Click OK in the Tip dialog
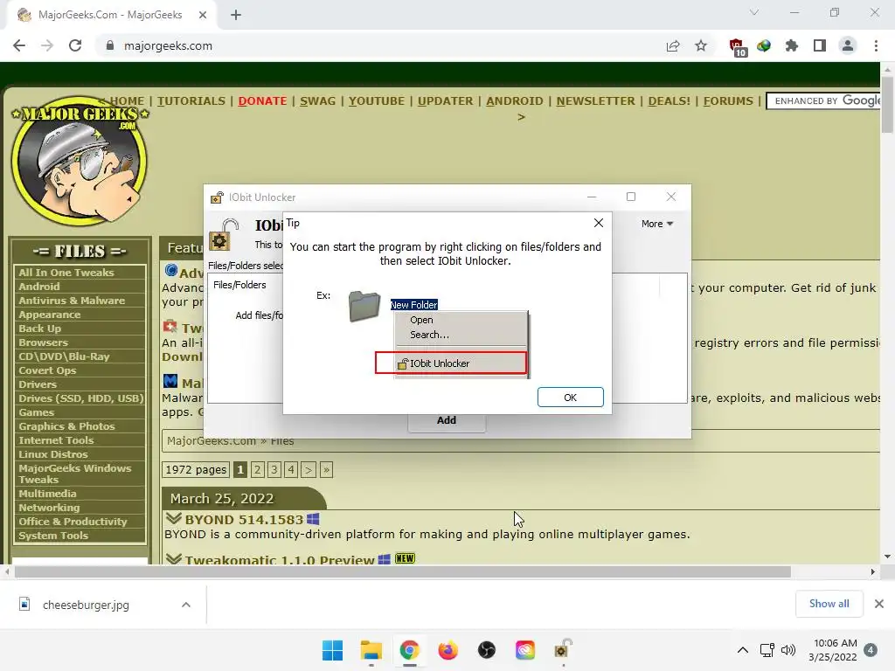This screenshot has height=671, width=895. (570, 398)
